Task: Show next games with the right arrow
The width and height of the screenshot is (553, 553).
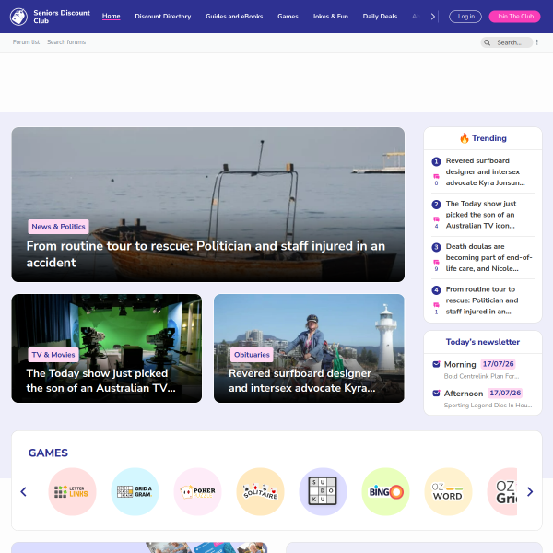Action: click(530, 491)
